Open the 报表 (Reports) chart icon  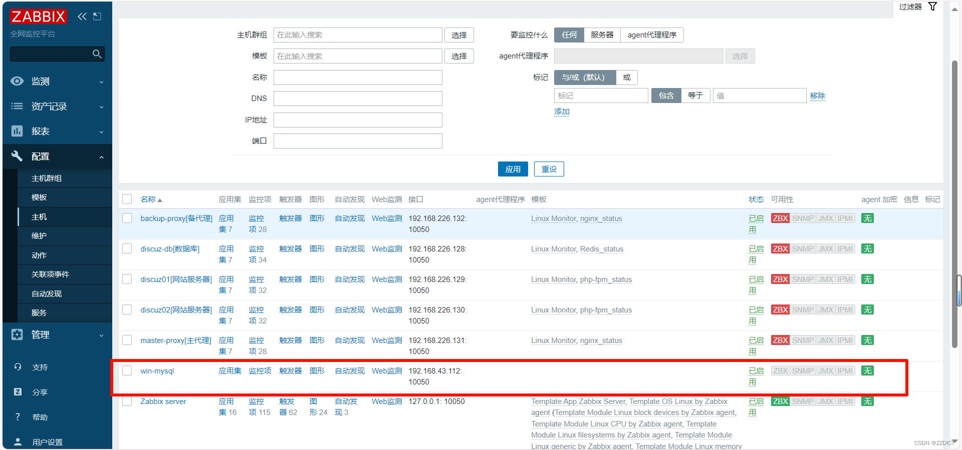(17, 131)
